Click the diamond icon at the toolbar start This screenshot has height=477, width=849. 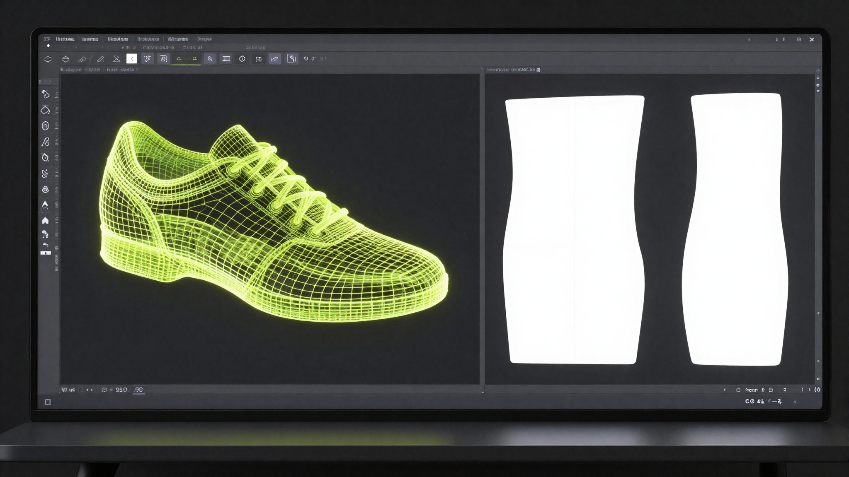coord(48,59)
